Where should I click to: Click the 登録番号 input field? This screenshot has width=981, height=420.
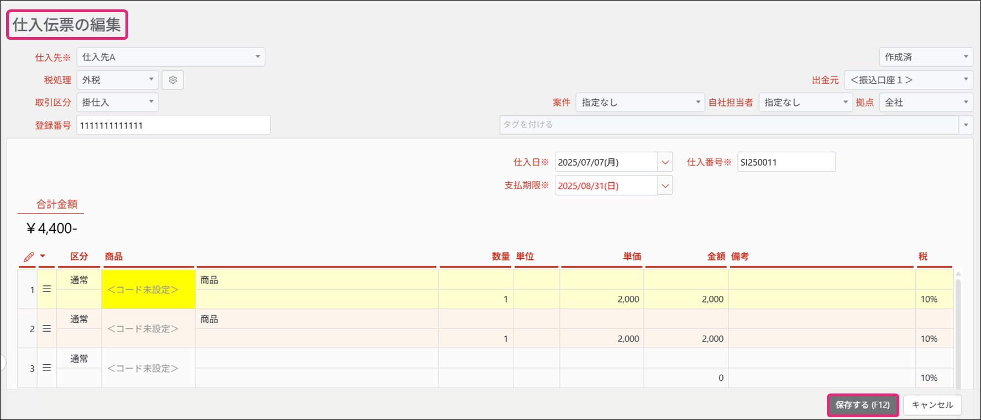click(x=173, y=125)
